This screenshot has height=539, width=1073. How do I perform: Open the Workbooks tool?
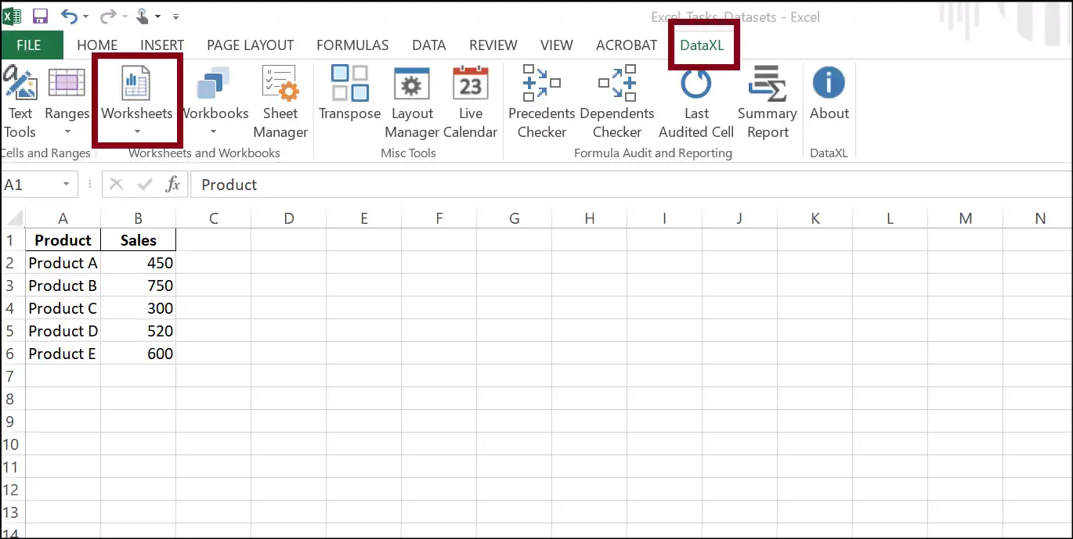pos(215,102)
